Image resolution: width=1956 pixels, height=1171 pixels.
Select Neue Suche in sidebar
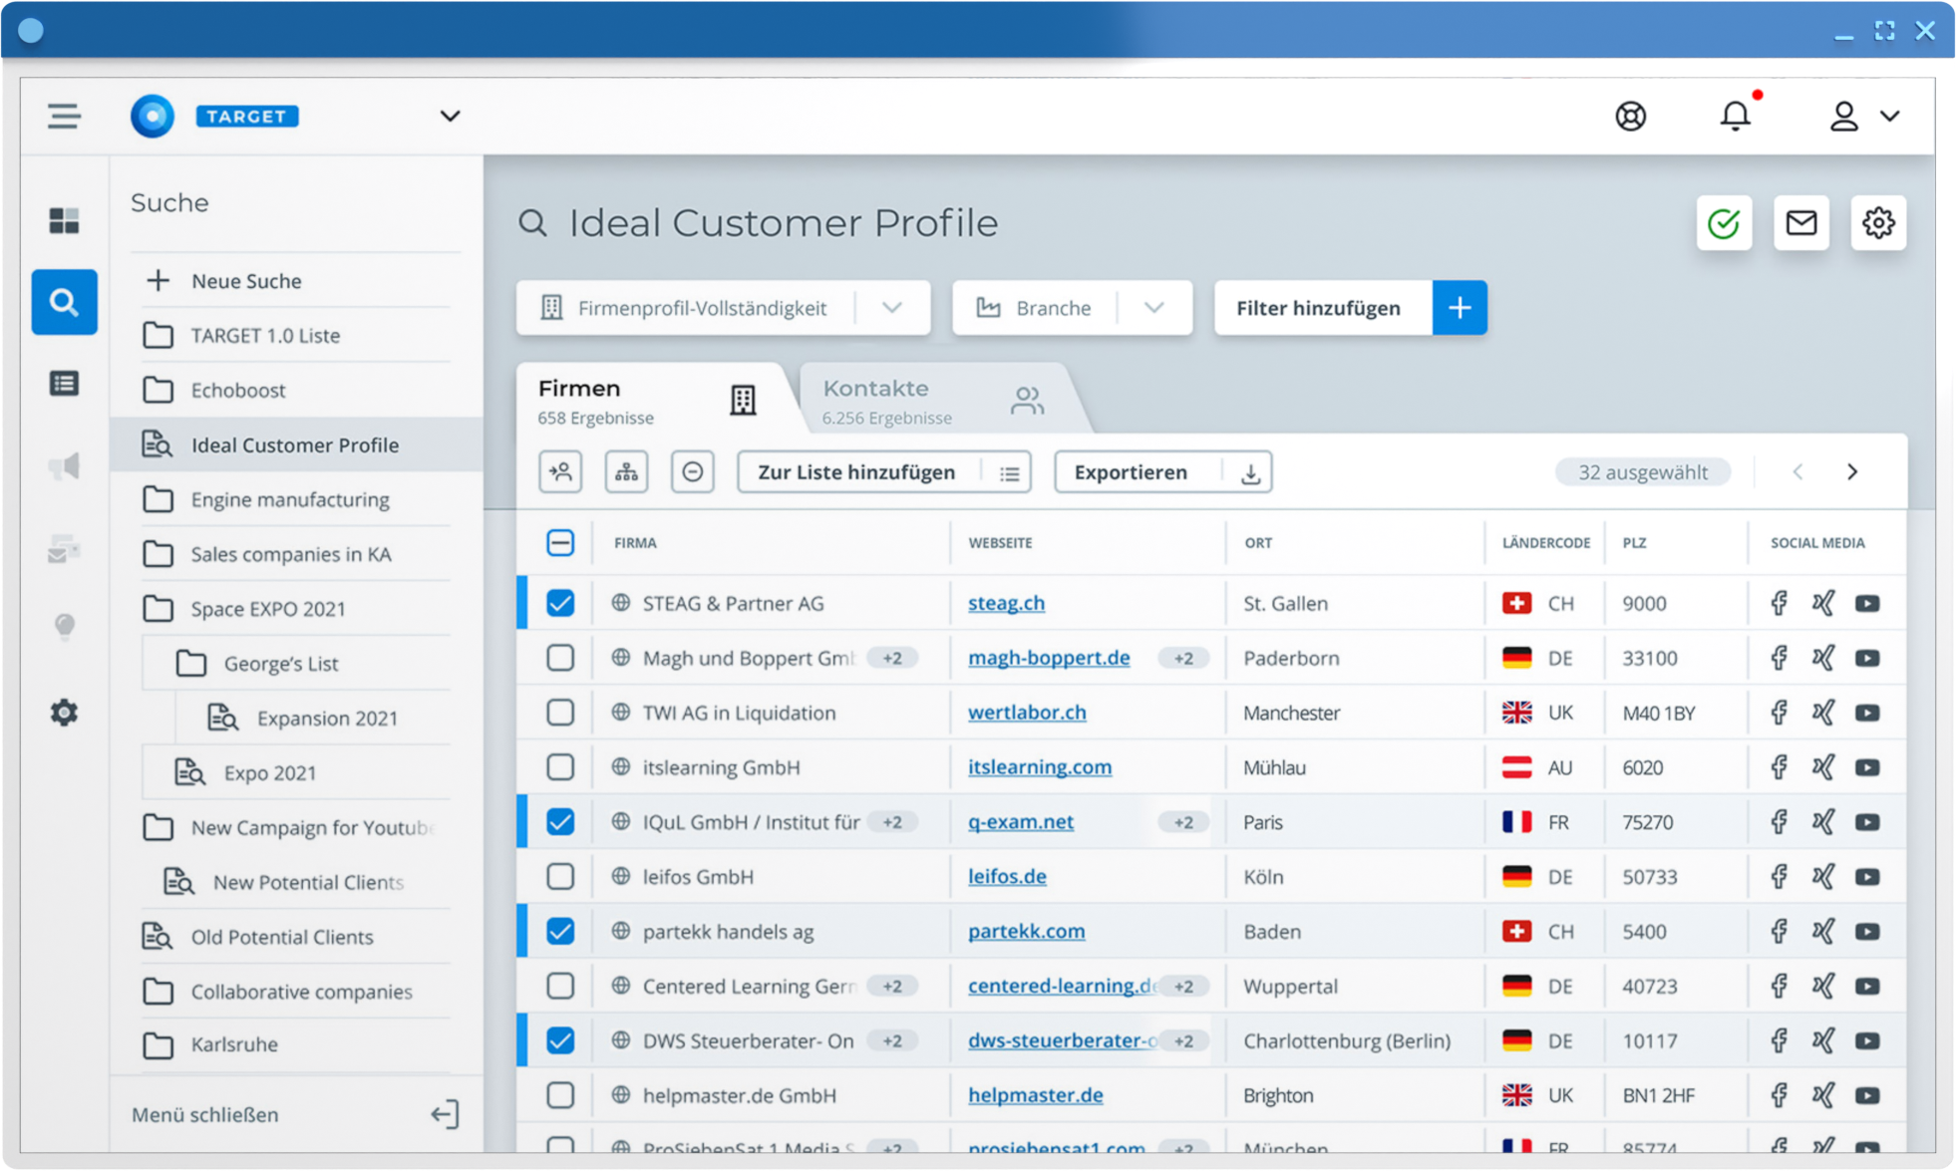tap(246, 281)
